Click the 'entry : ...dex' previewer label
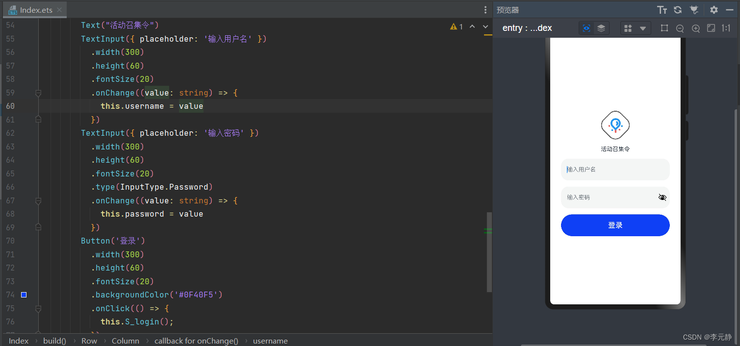Image resolution: width=740 pixels, height=346 pixels. coord(527,28)
